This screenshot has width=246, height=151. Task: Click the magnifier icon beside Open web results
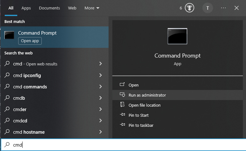(x=7, y=64)
